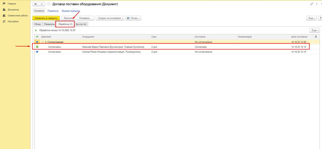
Task: Sort by the Состояние column header
Action: pyautogui.click(x=215, y=37)
